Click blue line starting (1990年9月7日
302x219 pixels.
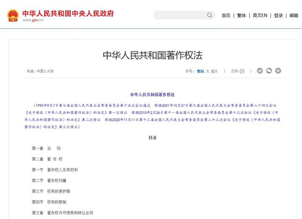(x=155, y=105)
